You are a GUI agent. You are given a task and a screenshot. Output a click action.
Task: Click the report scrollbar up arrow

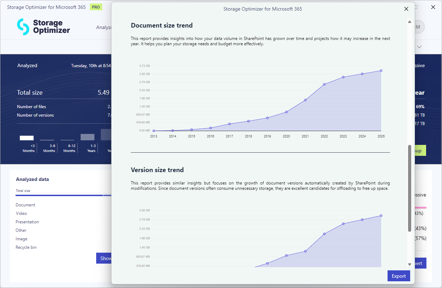pos(409,22)
